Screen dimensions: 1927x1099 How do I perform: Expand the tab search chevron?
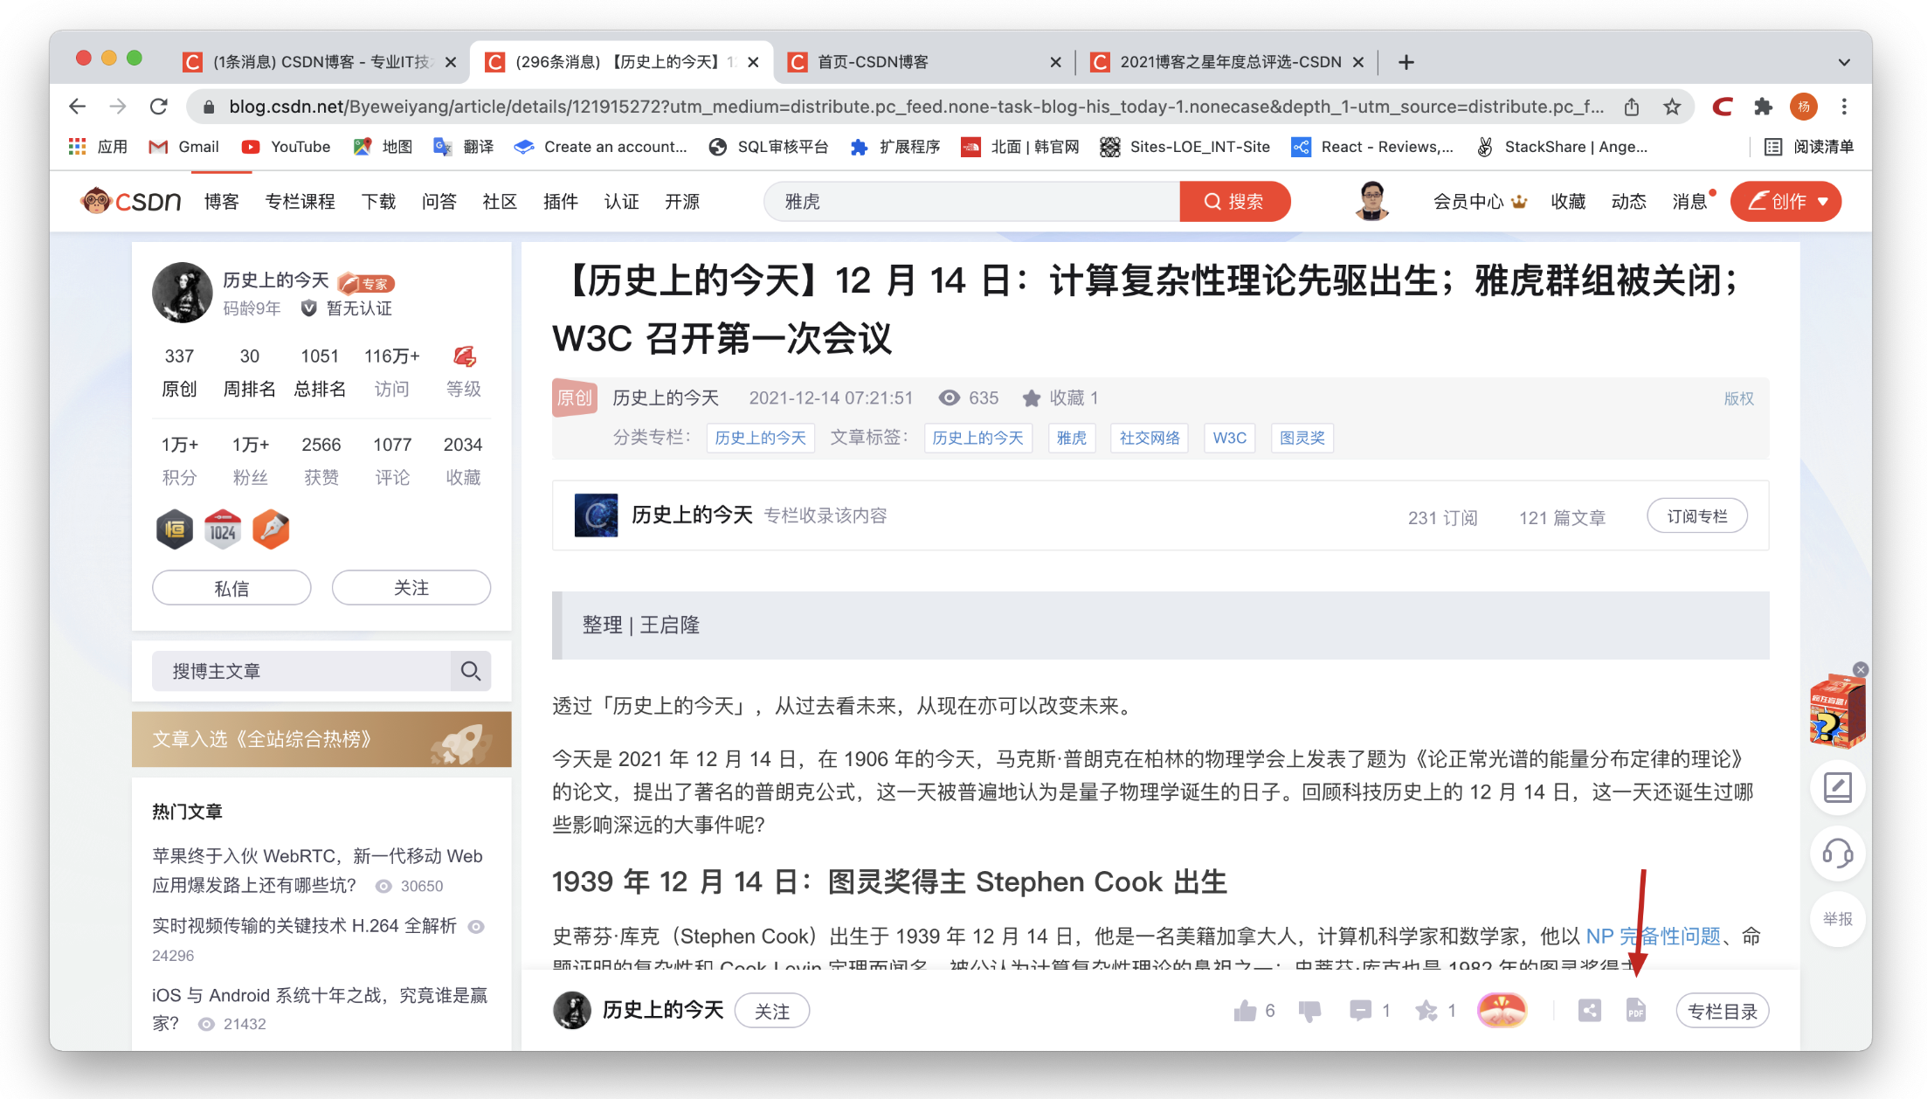tap(1844, 62)
